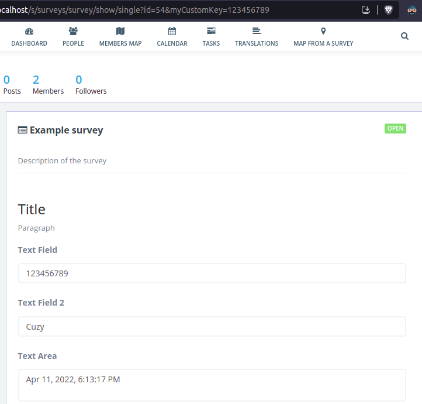This screenshot has height=404, width=422.
Task: Click the 'Description of the survey' text
Action: pos(62,161)
